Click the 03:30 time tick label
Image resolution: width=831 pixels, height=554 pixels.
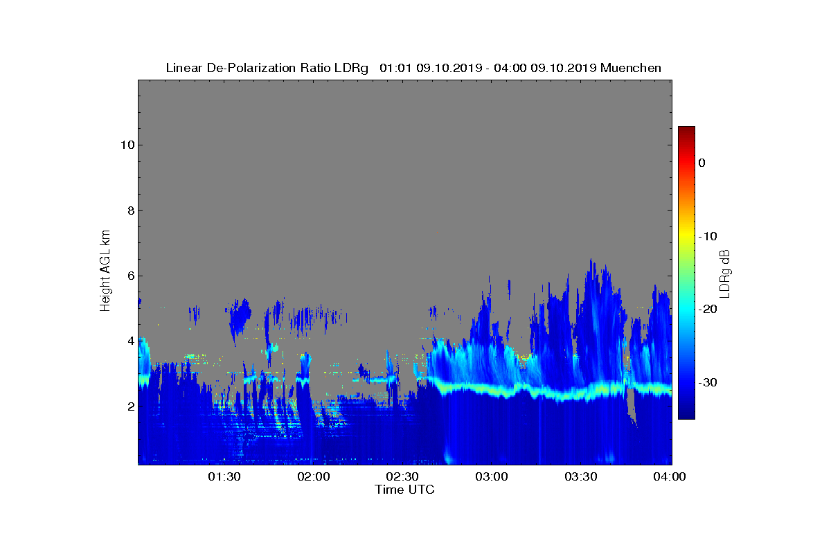click(582, 476)
